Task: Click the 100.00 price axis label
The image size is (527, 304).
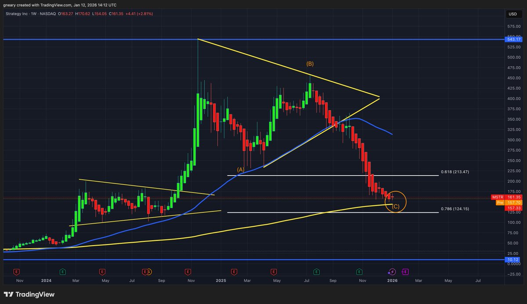Action: (513, 222)
